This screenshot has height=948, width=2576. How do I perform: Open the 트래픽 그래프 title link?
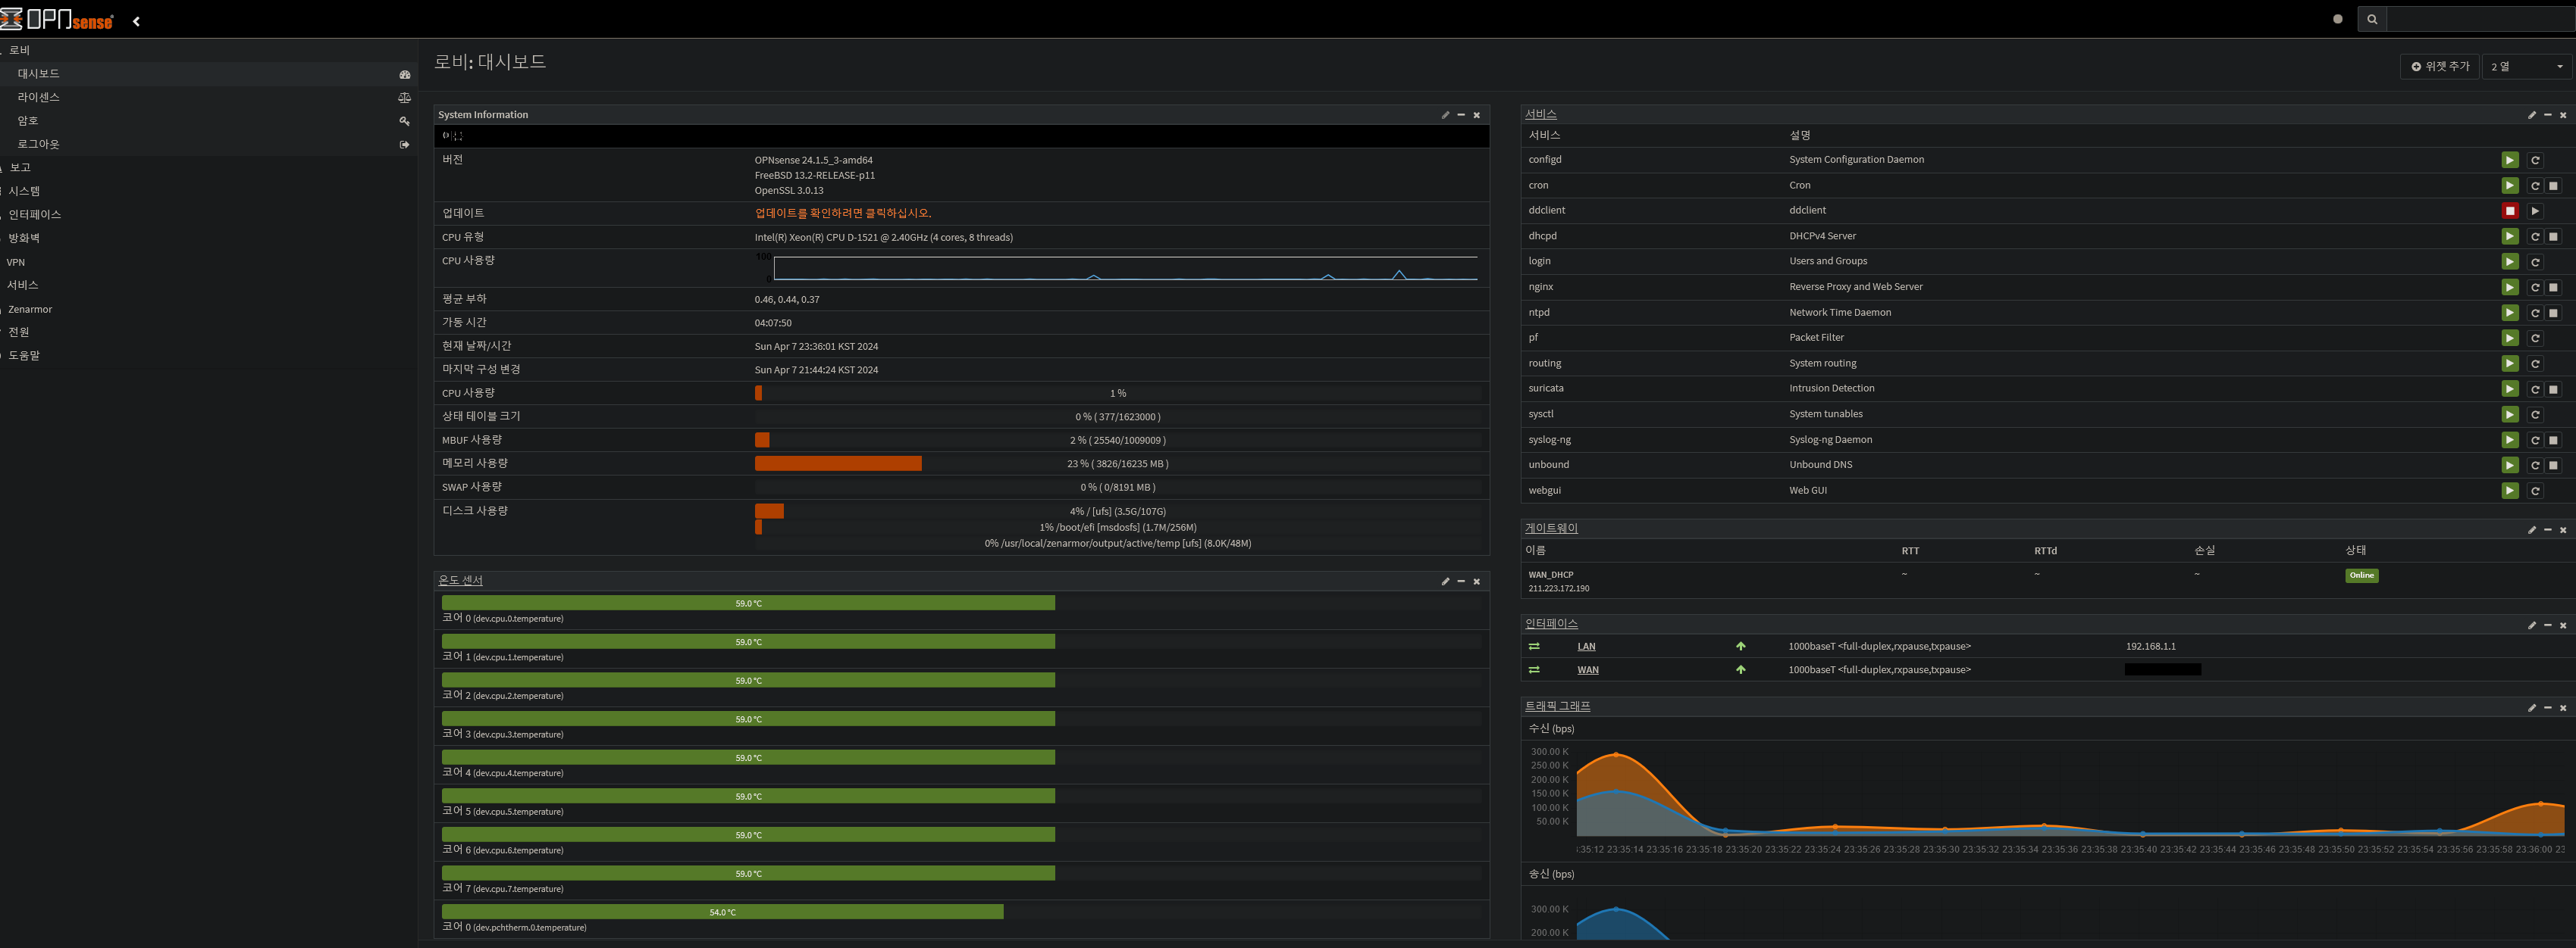1557,706
